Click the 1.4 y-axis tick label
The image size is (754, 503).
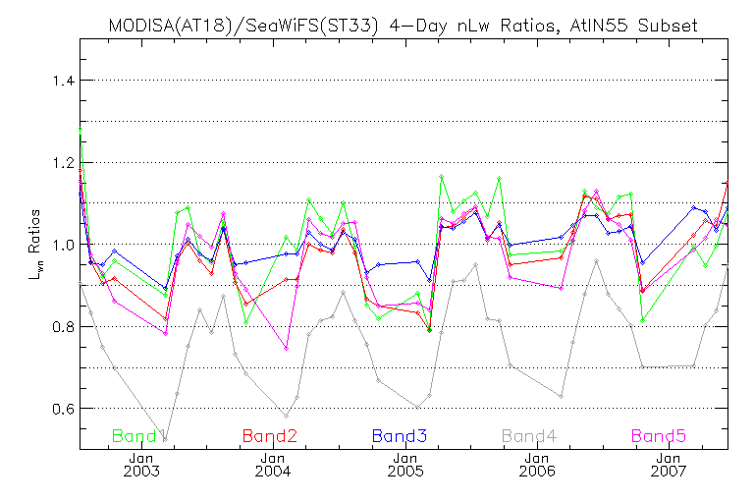(x=64, y=81)
